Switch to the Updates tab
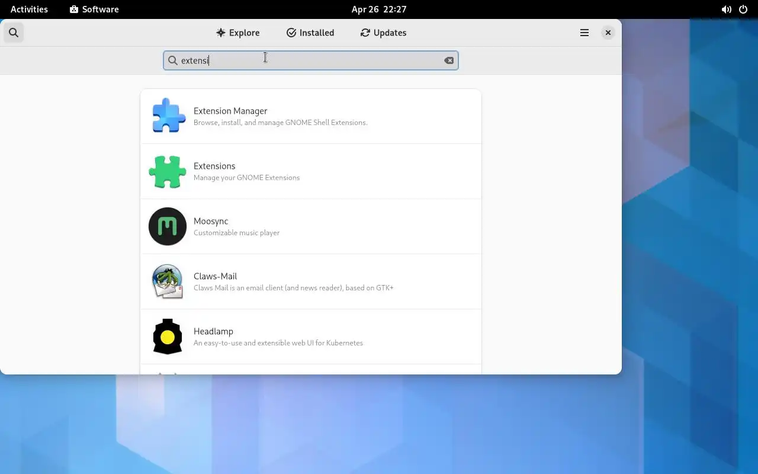 (x=383, y=33)
